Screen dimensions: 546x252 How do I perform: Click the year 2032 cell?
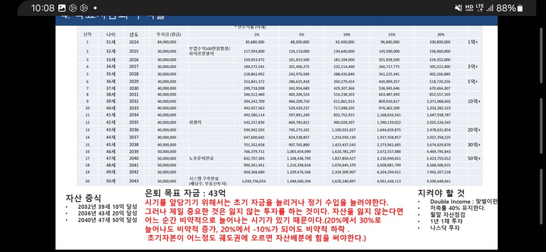pyautogui.click(x=134, y=101)
